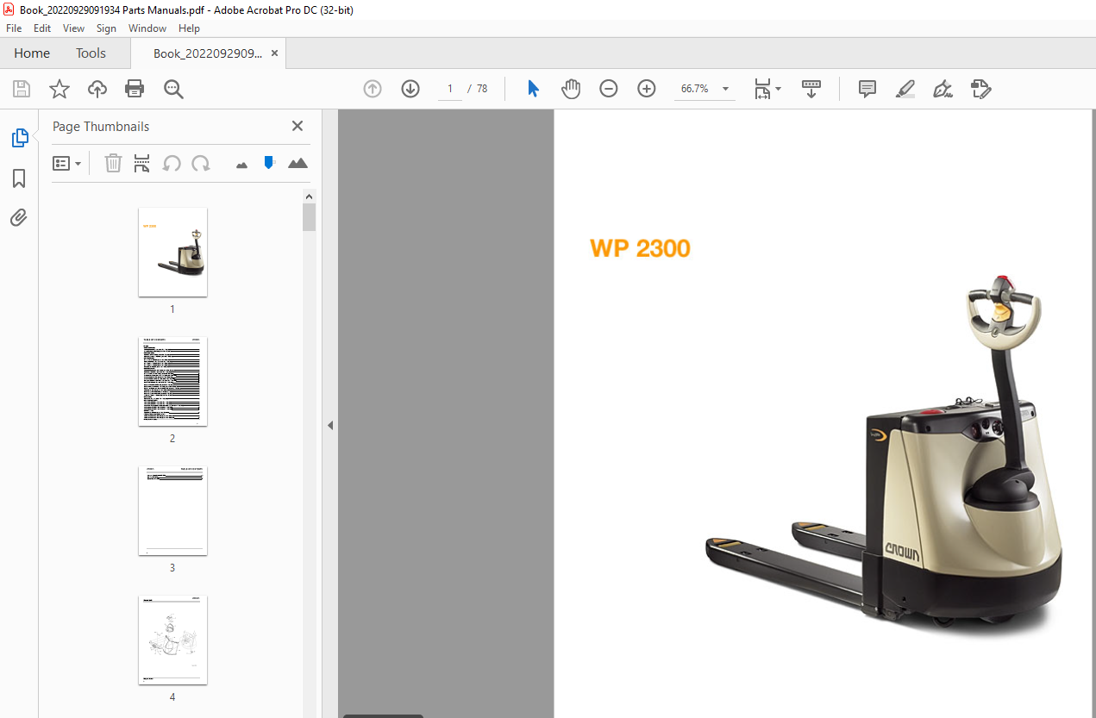Open the Window menu
1096x718 pixels.
pos(147,28)
